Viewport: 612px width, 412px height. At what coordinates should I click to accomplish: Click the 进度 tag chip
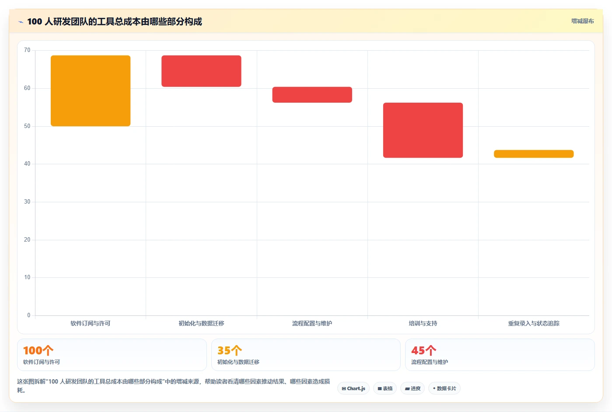coord(413,388)
